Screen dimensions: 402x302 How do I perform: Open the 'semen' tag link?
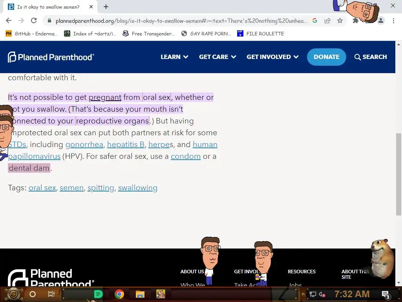71,188
